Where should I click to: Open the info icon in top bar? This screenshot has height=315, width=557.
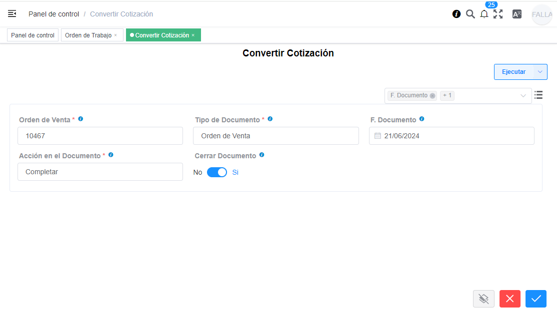click(x=456, y=14)
